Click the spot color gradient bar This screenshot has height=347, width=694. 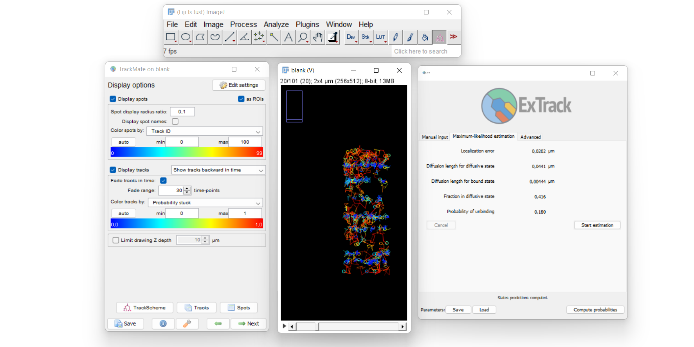coord(187,153)
